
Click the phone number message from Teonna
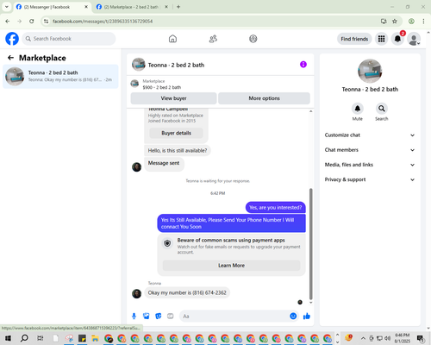[x=187, y=292]
